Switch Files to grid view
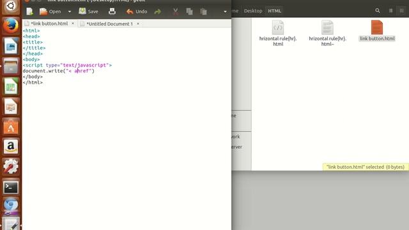The width and height of the screenshot is (409, 230). point(402,11)
